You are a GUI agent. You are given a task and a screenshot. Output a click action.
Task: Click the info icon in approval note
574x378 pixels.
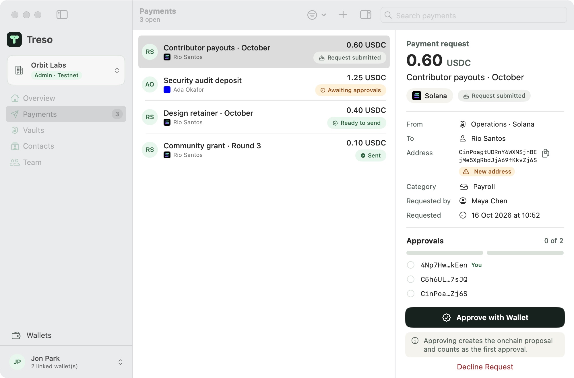pos(415,340)
